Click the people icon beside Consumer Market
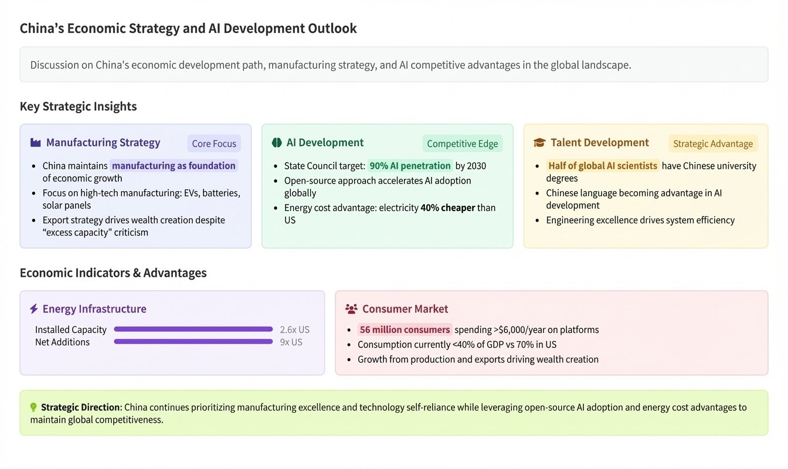The image size is (788, 469). 351,309
